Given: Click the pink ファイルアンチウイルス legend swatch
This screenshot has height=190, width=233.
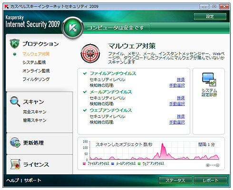Looking at the screenshot, I should tap(84, 164).
